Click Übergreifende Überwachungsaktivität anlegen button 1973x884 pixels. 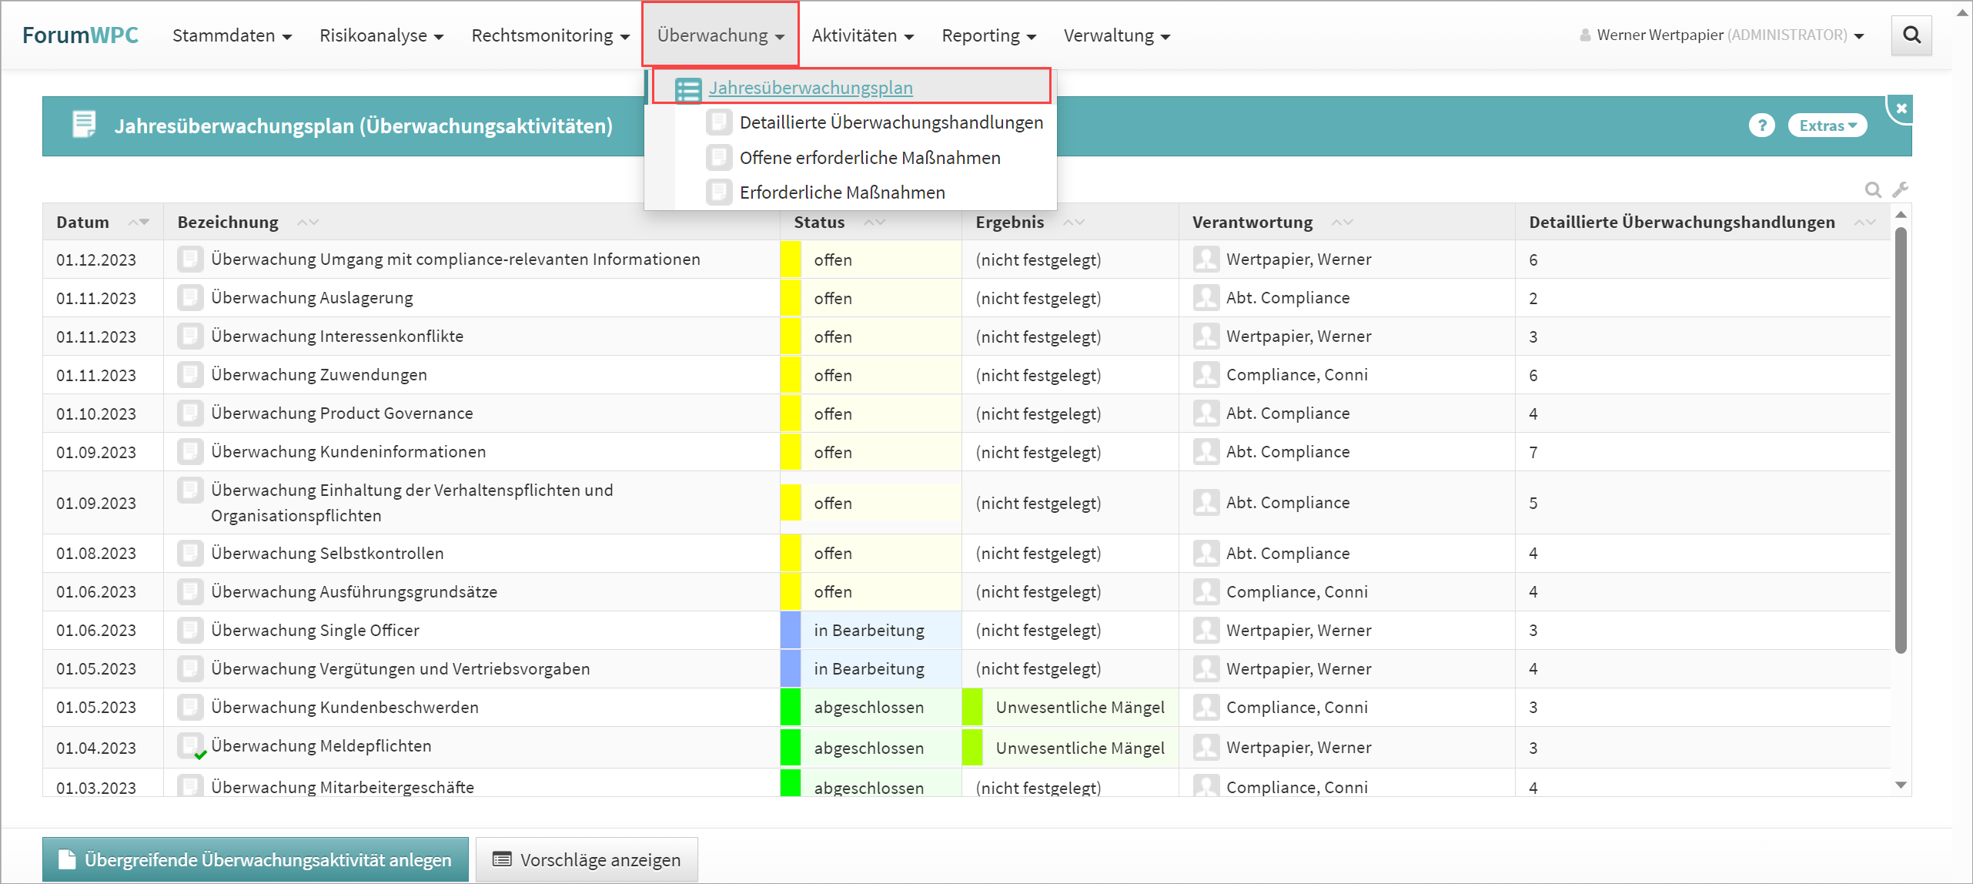click(x=256, y=859)
